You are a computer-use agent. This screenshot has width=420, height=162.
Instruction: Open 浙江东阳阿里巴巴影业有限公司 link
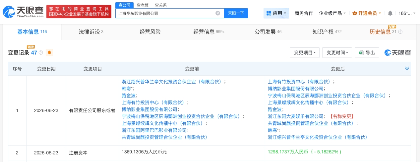click(154, 130)
